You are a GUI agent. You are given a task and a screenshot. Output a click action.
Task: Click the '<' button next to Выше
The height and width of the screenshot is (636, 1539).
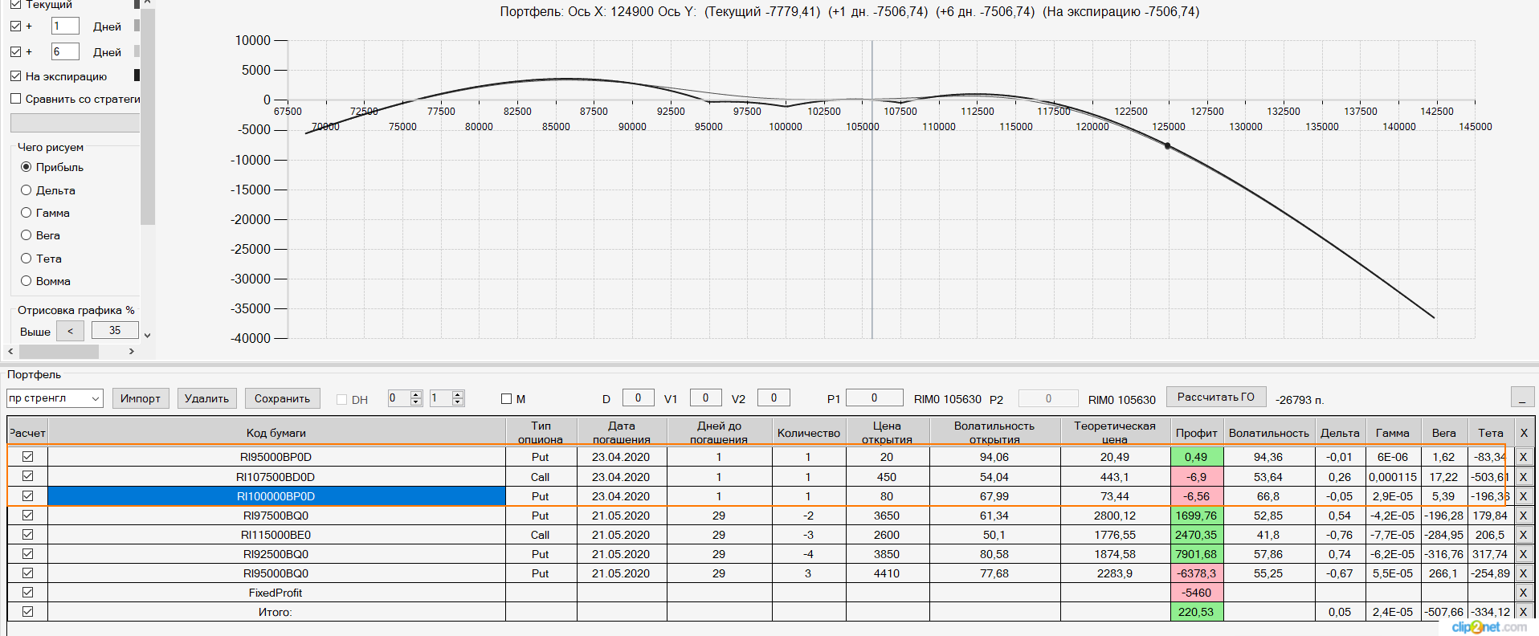(71, 331)
